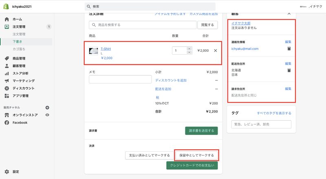Open the Online Store (オンラインストア) channel
Viewport: 326px width, 179px height.
(25, 115)
